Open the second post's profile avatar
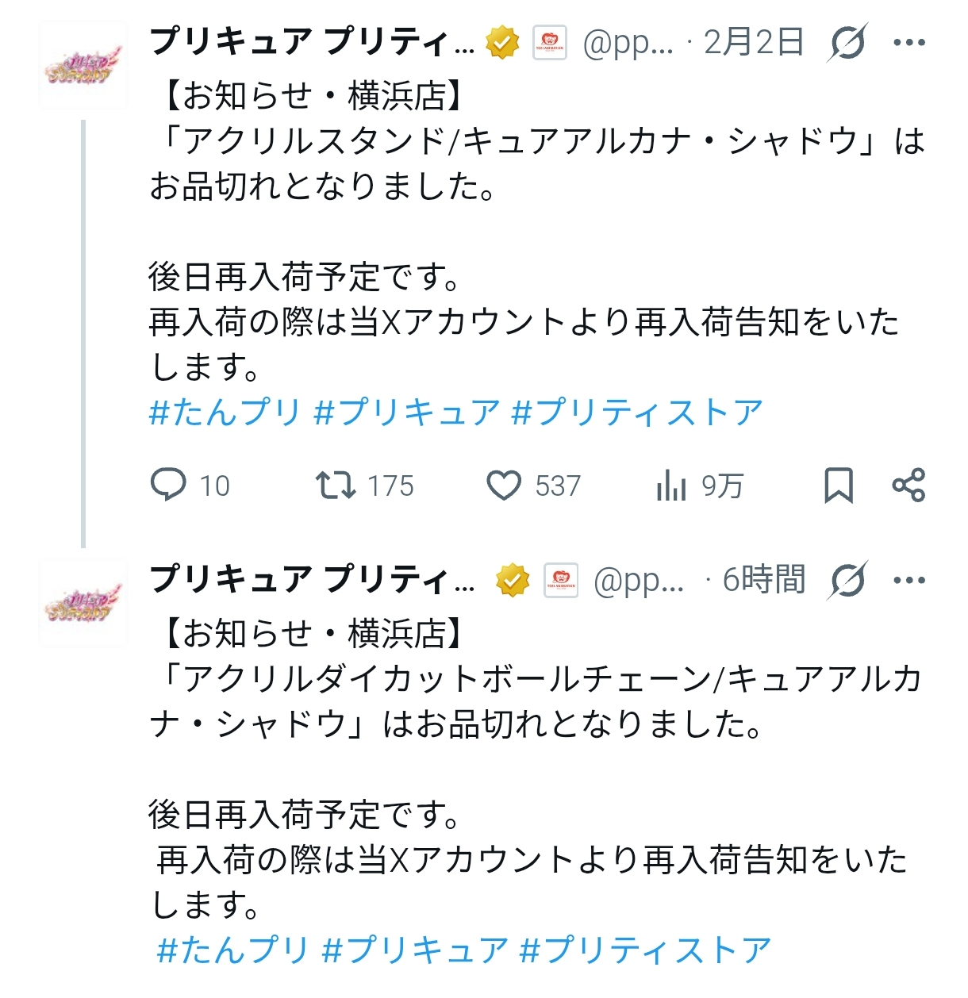Image resolution: width=968 pixels, height=998 pixels. coord(83,605)
